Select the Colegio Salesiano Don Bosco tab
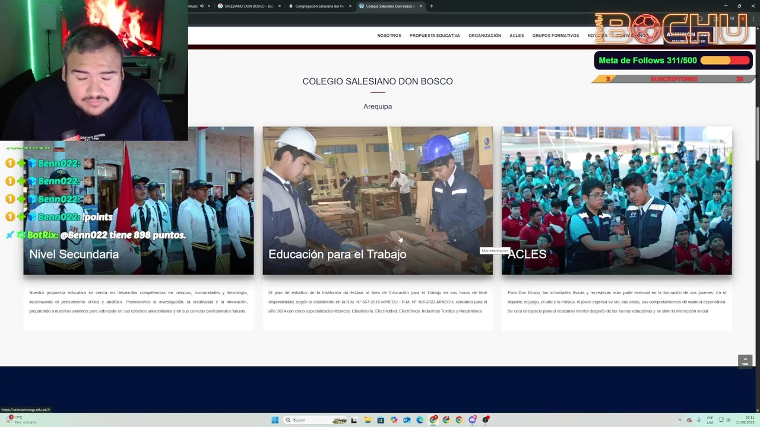This screenshot has width=760, height=427. pos(389,6)
